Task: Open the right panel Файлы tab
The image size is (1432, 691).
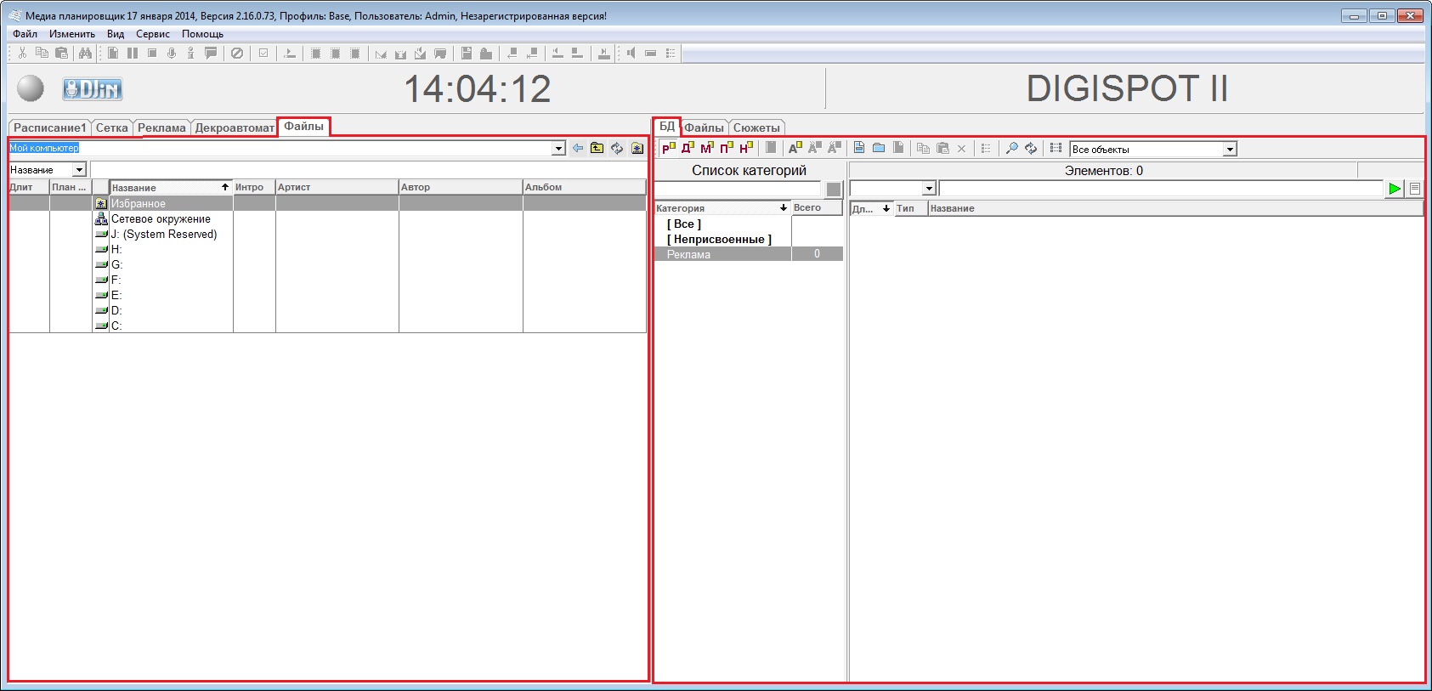Action: [x=705, y=127]
